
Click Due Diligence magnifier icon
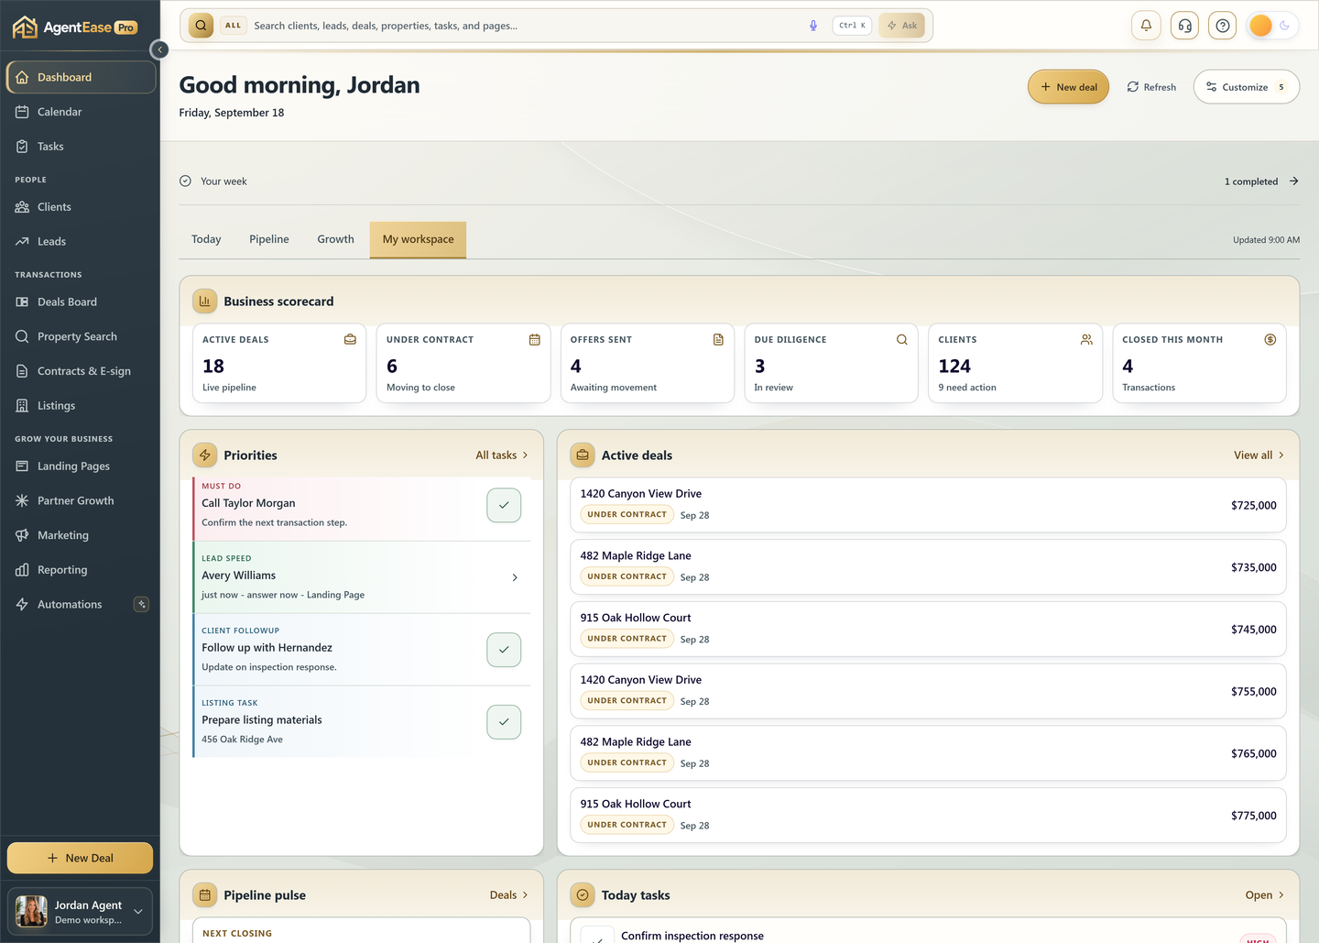[902, 339]
